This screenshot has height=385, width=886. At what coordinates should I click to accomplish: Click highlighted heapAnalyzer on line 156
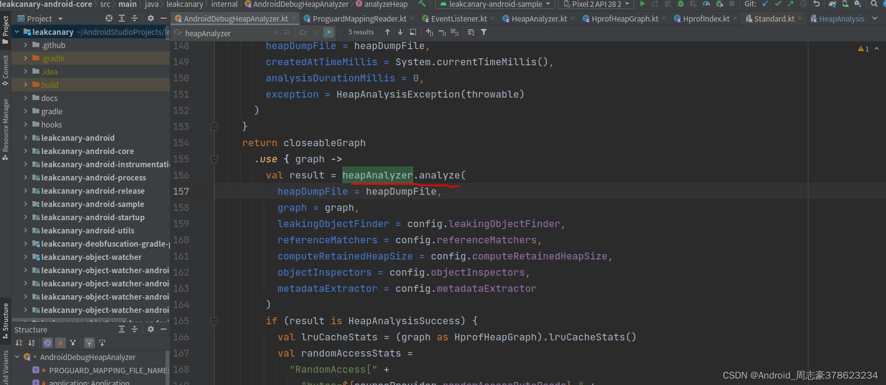(x=377, y=175)
